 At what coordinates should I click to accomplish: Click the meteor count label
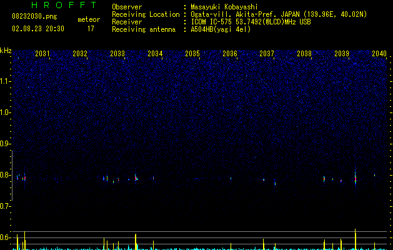[89, 19]
